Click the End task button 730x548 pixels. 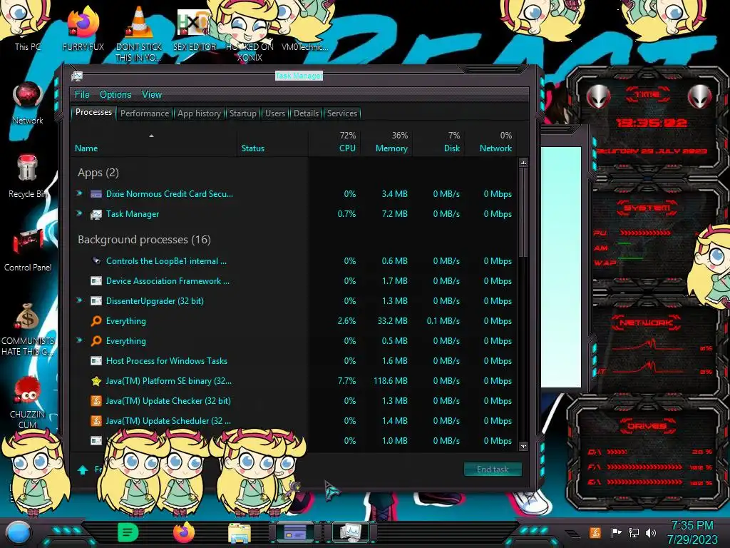pyautogui.click(x=493, y=470)
